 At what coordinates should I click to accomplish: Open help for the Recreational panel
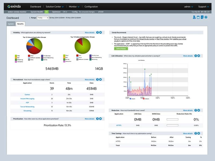[x=97, y=79]
